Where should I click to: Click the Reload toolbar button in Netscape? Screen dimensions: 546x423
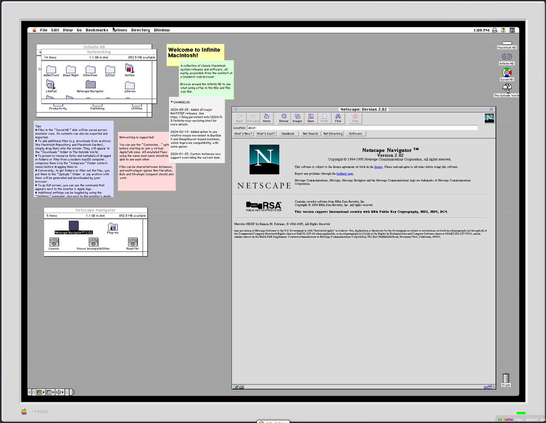283,118
